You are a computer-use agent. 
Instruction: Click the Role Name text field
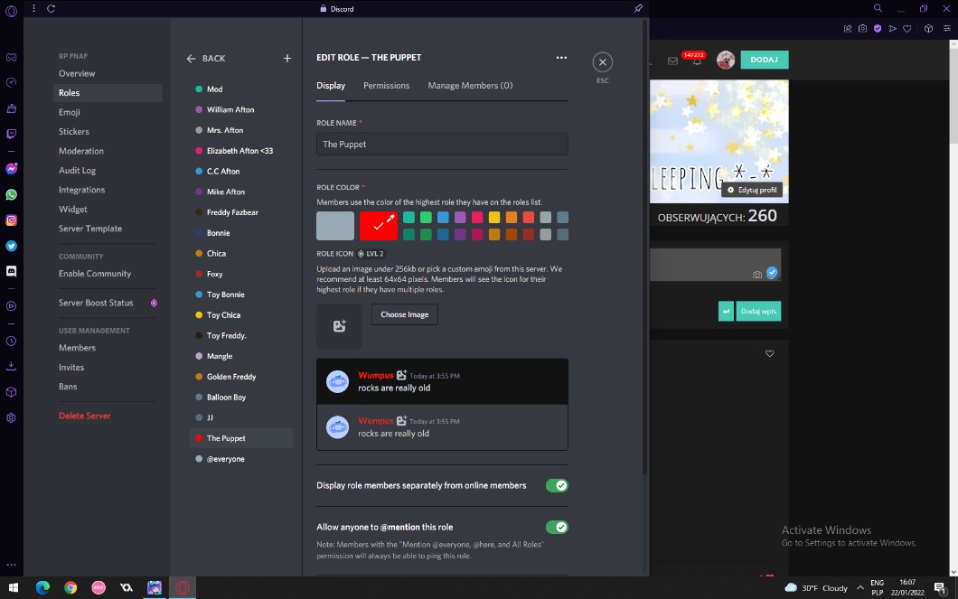click(x=442, y=144)
